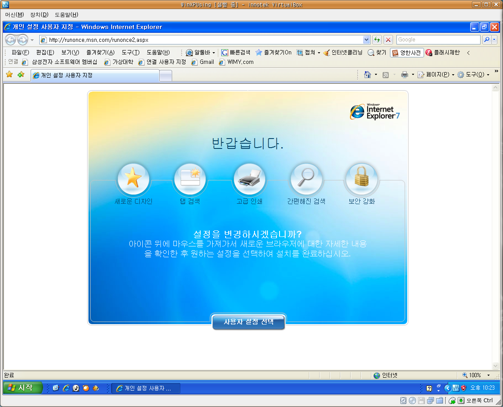
Task: Click the Print icon
Action: pos(405,75)
